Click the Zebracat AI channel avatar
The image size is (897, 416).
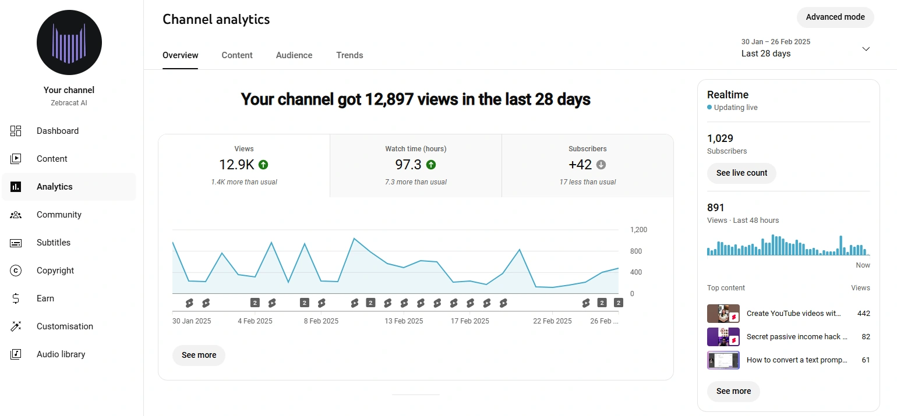[69, 42]
